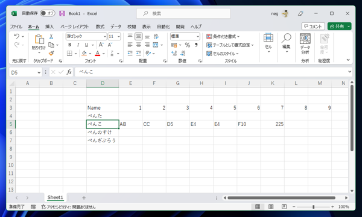This screenshot has height=217, width=362.
Task: Click the insert function fx icon
Action: pyautogui.click(x=69, y=72)
